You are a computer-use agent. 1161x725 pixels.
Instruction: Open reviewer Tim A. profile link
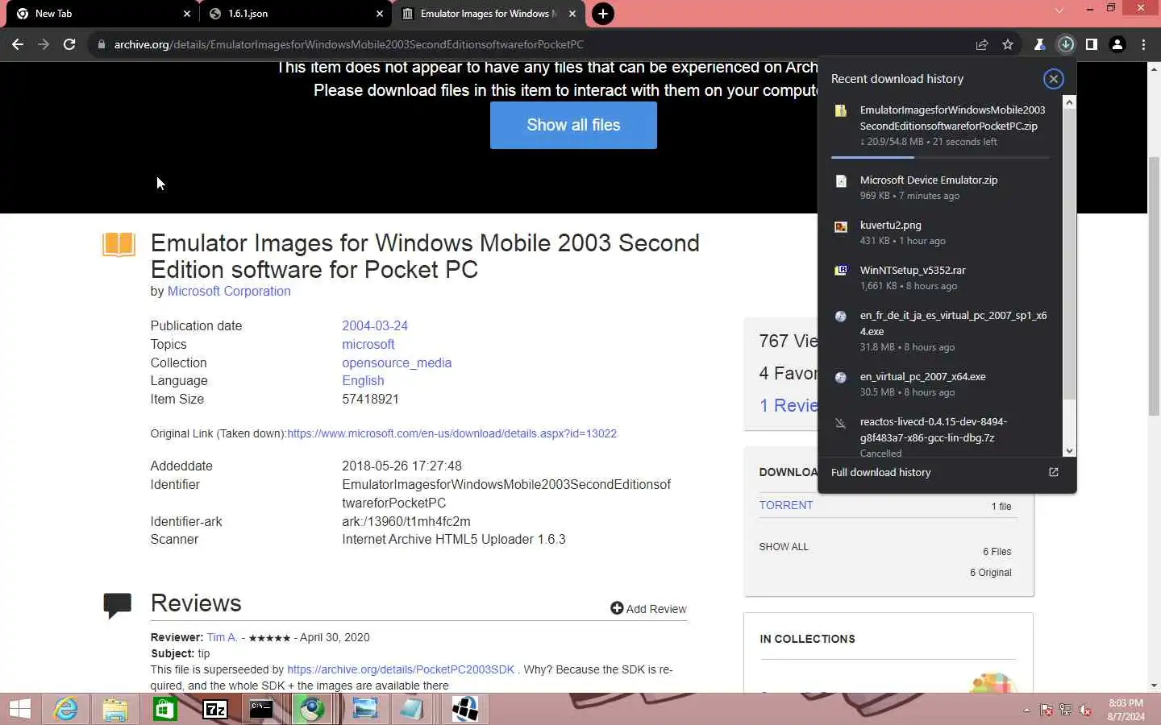[x=222, y=637]
